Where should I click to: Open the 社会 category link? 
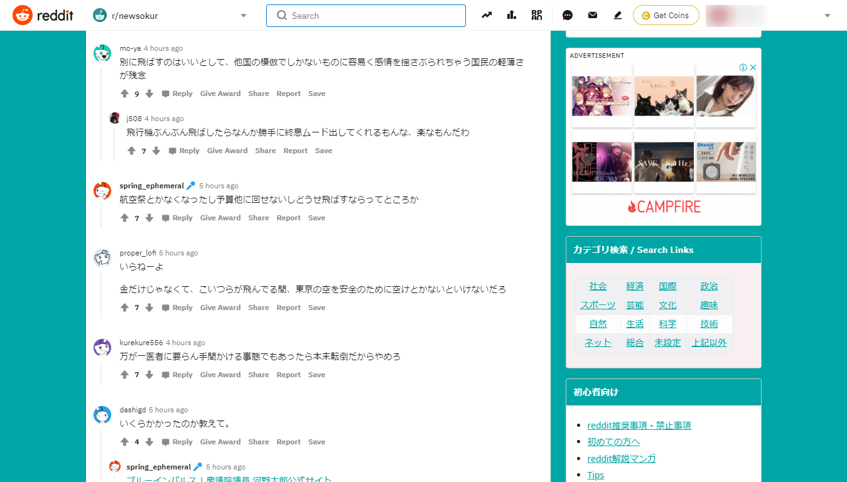pos(598,286)
